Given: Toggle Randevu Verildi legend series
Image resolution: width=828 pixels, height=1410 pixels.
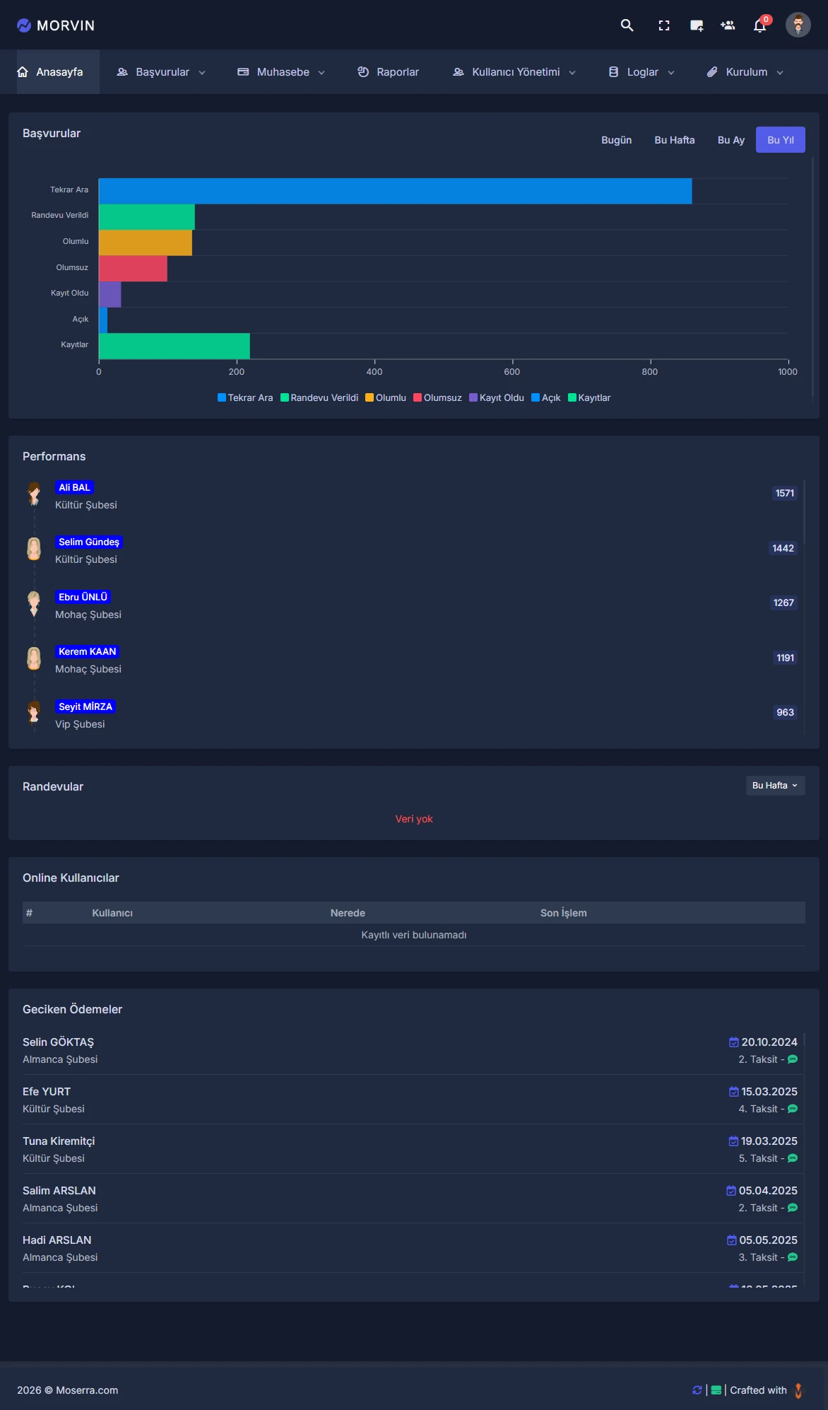Looking at the screenshot, I should point(319,397).
